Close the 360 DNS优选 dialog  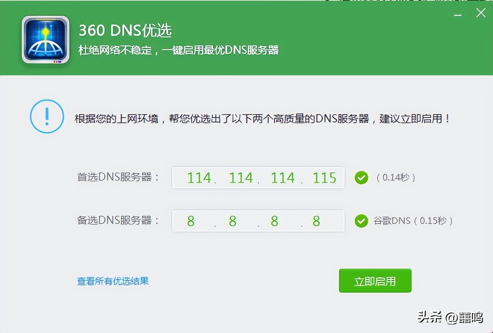tap(481, 12)
